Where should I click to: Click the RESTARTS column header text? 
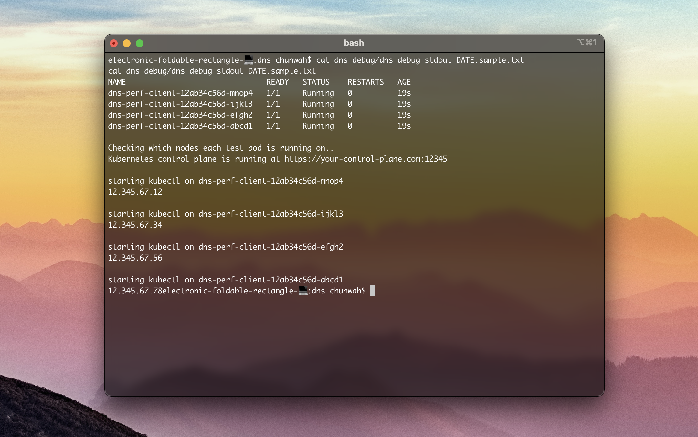365,82
